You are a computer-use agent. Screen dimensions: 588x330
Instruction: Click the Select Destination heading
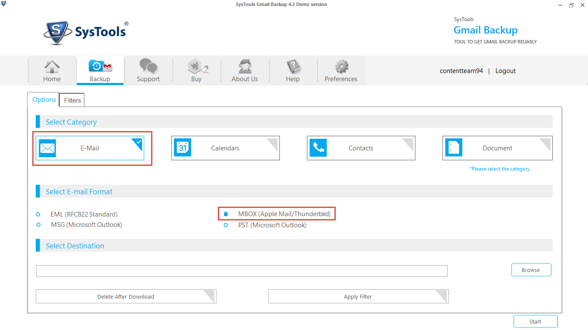tap(75, 246)
